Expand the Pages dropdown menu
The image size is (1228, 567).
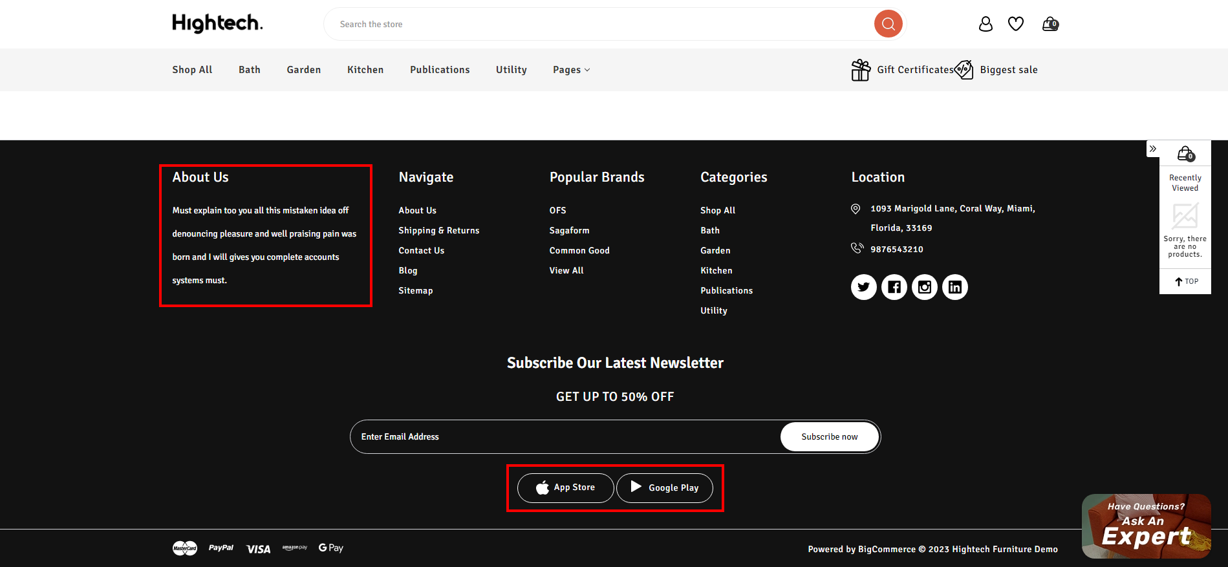571,70
